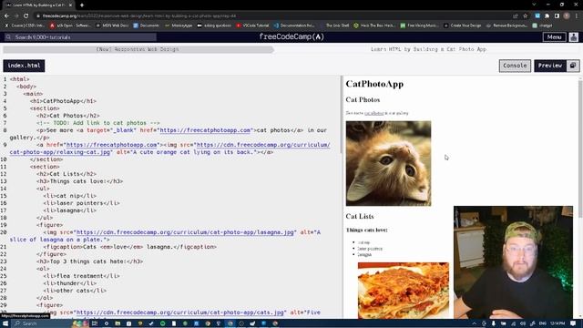Open Learn HTML by Building a Cat Photo App breadcrumb
The height and width of the screenshot is (328, 583).
[x=428, y=49]
